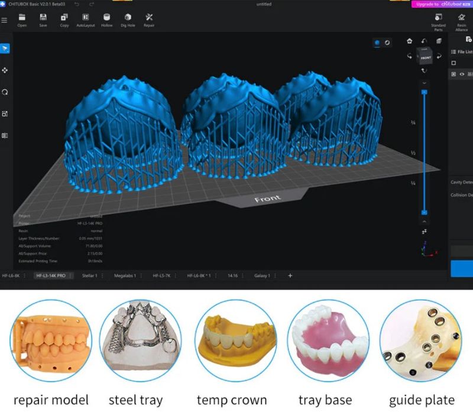Switch to the Galaxy 1 printer tab
473x412 pixels.
262,275
